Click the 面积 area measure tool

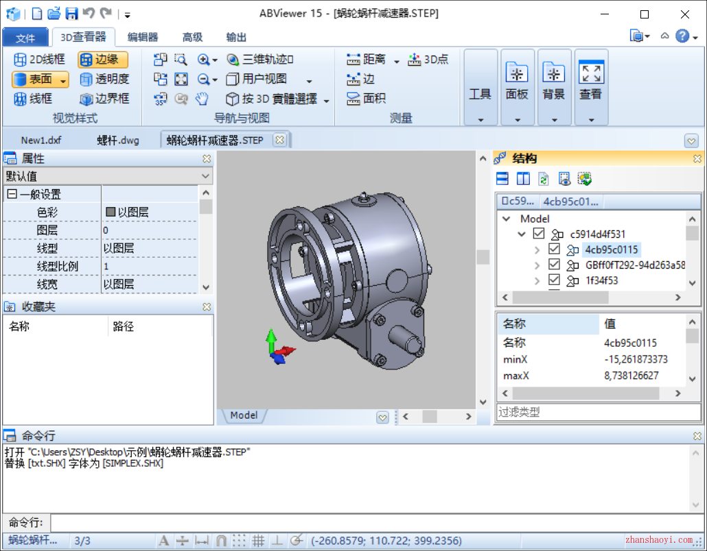[x=366, y=99]
